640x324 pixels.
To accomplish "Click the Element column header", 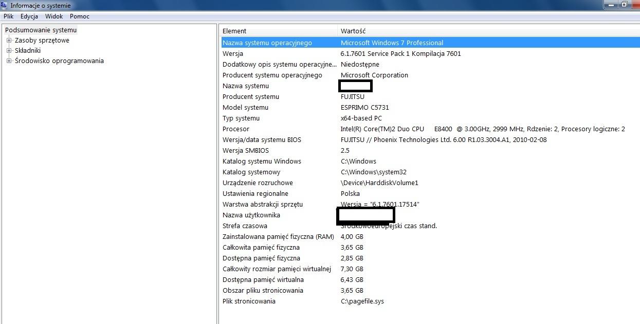I will point(278,31).
